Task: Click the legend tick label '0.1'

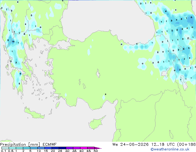Action: (x=3, y=151)
